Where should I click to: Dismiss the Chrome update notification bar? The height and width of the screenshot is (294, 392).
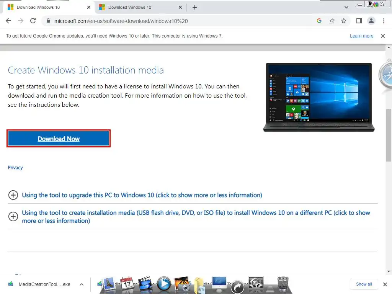[x=382, y=36]
